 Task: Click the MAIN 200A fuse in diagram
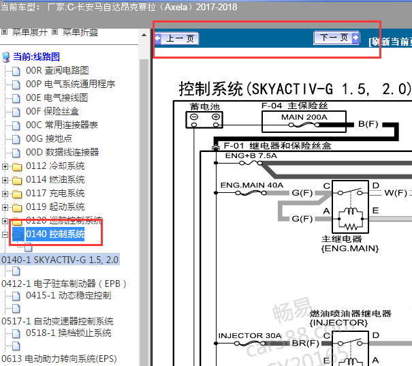pos(304,121)
